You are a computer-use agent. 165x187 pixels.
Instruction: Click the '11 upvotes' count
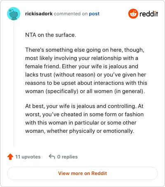28,157
